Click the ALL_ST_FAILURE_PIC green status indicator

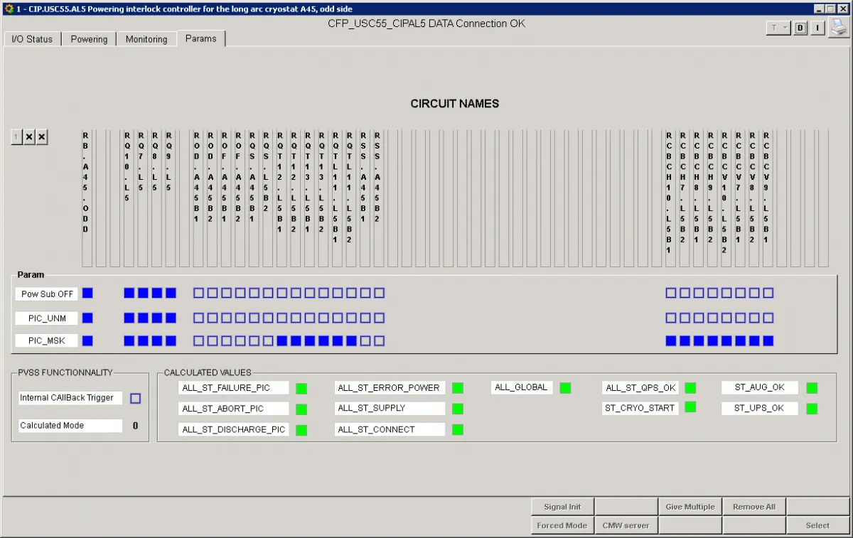301,388
